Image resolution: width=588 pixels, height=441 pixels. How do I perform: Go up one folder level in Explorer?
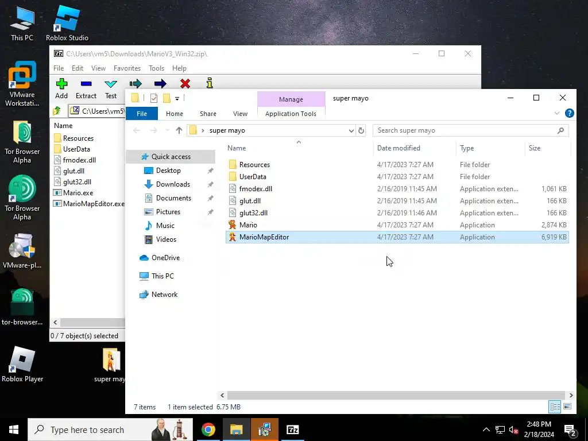coord(179,130)
